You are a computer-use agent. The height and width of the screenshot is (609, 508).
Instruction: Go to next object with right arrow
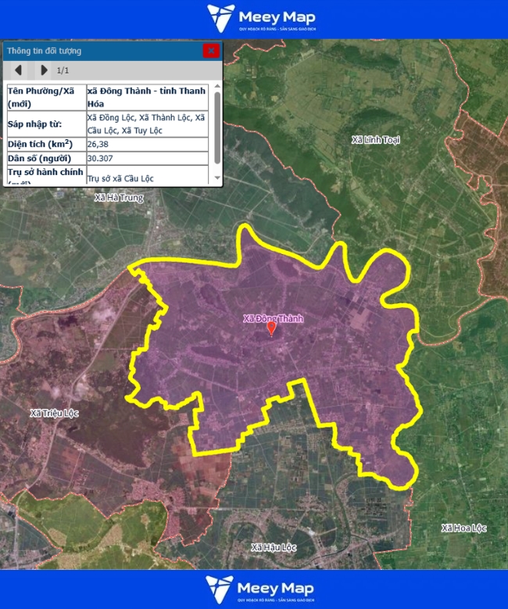click(44, 70)
